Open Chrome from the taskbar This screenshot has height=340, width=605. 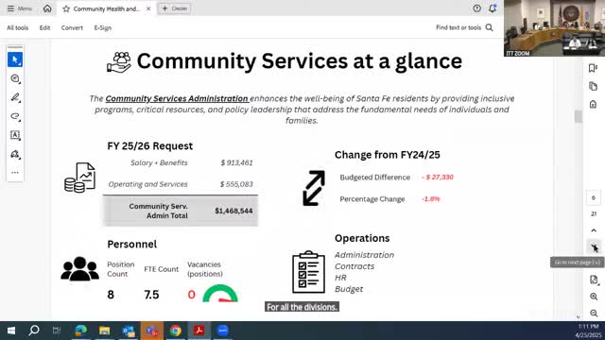tap(176, 331)
